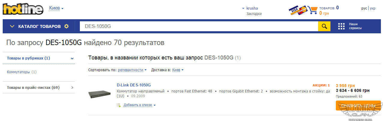Click the yellow search magnifier button

tap(324, 26)
